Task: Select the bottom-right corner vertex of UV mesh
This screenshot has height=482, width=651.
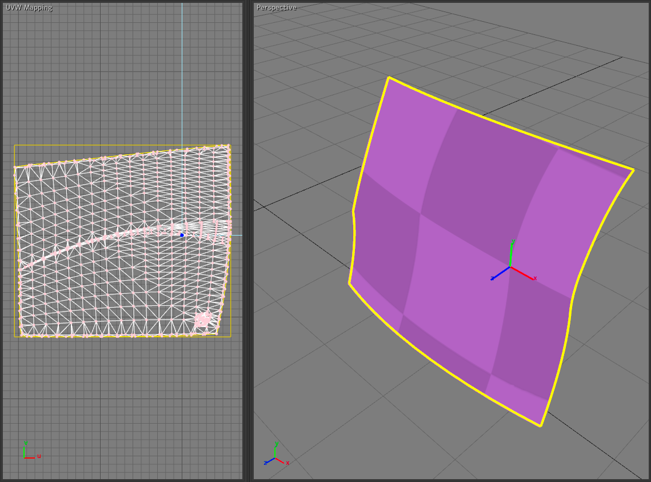Action: coord(217,333)
